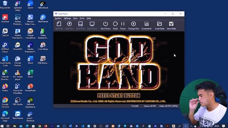Select the Virtual CloneDrive desktop icon
228x128 pixels.
coord(30,34)
